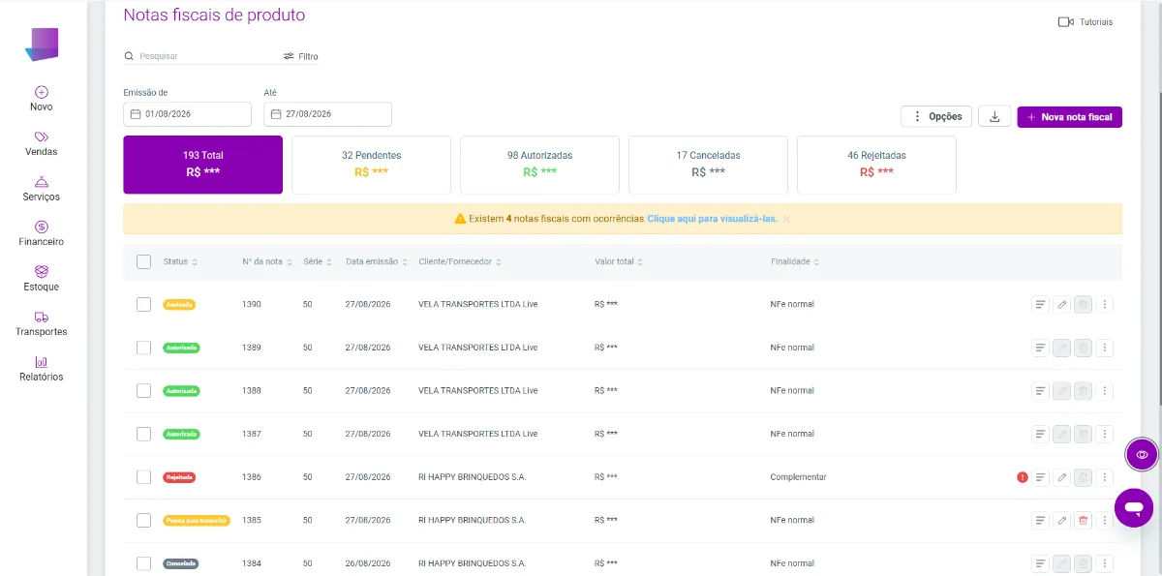
Task: Check the box for note 1389
Action: pos(144,348)
